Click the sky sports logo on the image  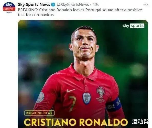pyautogui.click(x=133, y=26)
